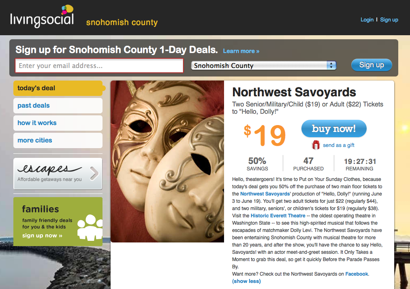Open the past deals tab
The image size is (410, 289).
coord(58,106)
